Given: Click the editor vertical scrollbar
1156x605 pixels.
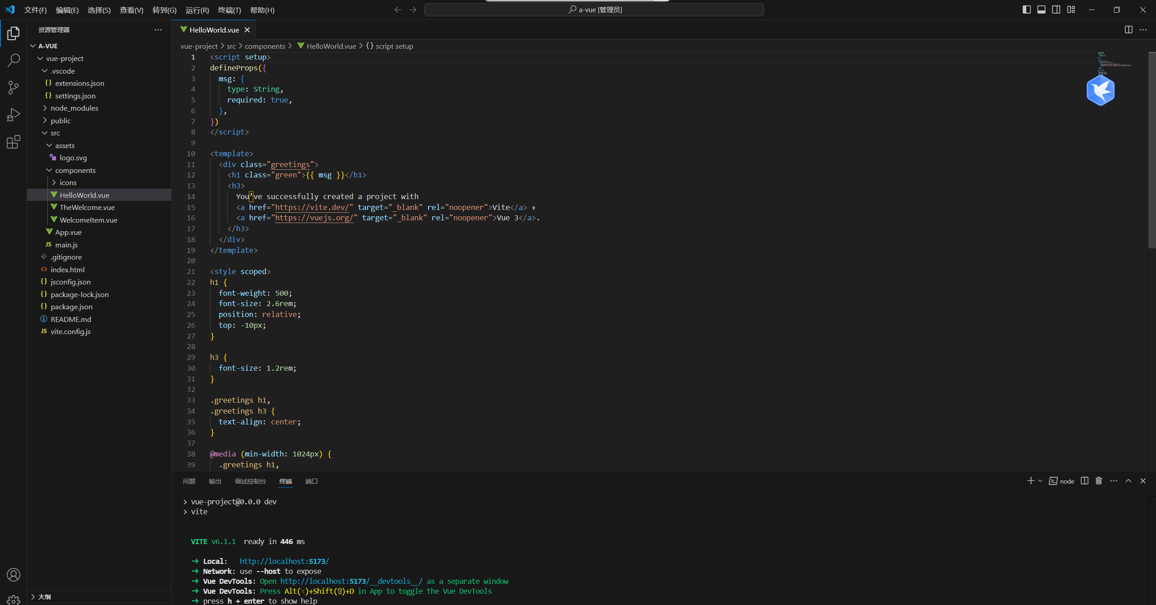Looking at the screenshot, I should pyautogui.click(x=1152, y=150).
